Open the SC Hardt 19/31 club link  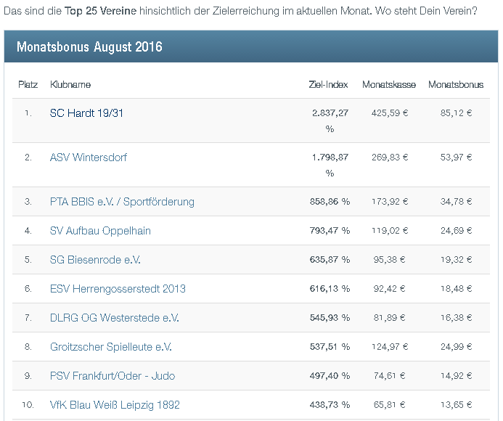86,113
